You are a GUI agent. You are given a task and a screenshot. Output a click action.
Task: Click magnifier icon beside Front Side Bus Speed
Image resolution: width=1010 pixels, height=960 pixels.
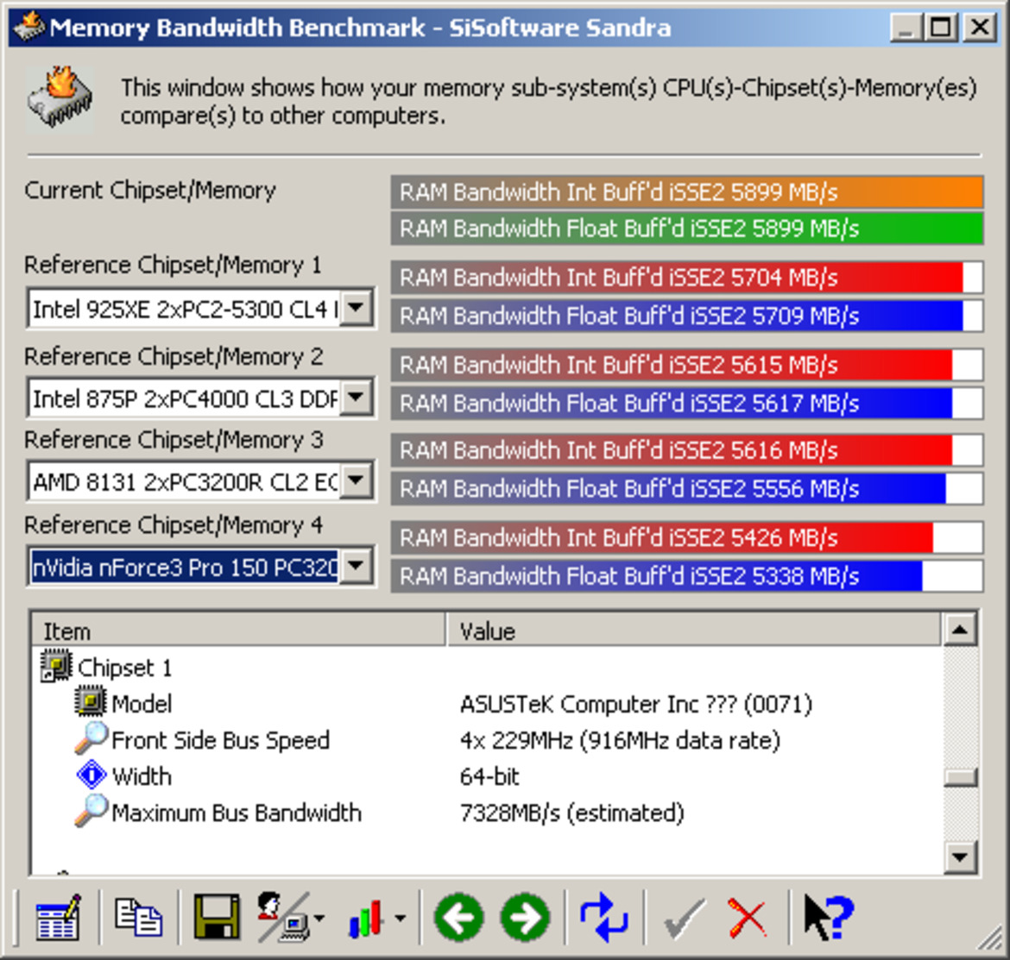pyautogui.click(x=90, y=738)
